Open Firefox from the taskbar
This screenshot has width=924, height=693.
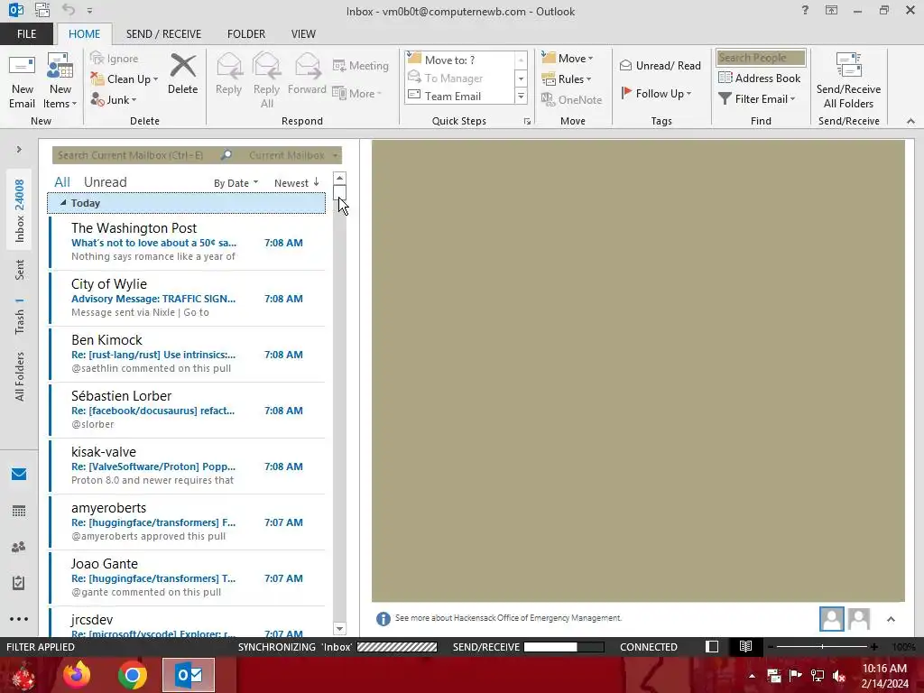(77, 675)
